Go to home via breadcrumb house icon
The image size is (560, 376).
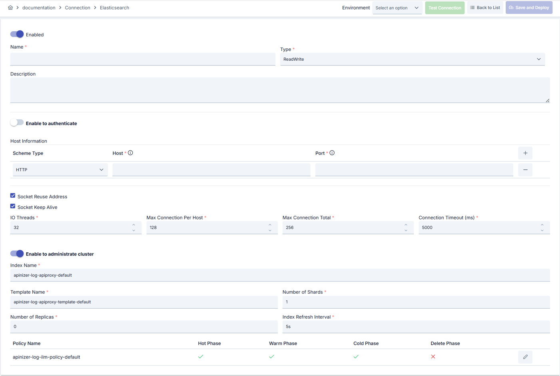pyautogui.click(x=10, y=8)
